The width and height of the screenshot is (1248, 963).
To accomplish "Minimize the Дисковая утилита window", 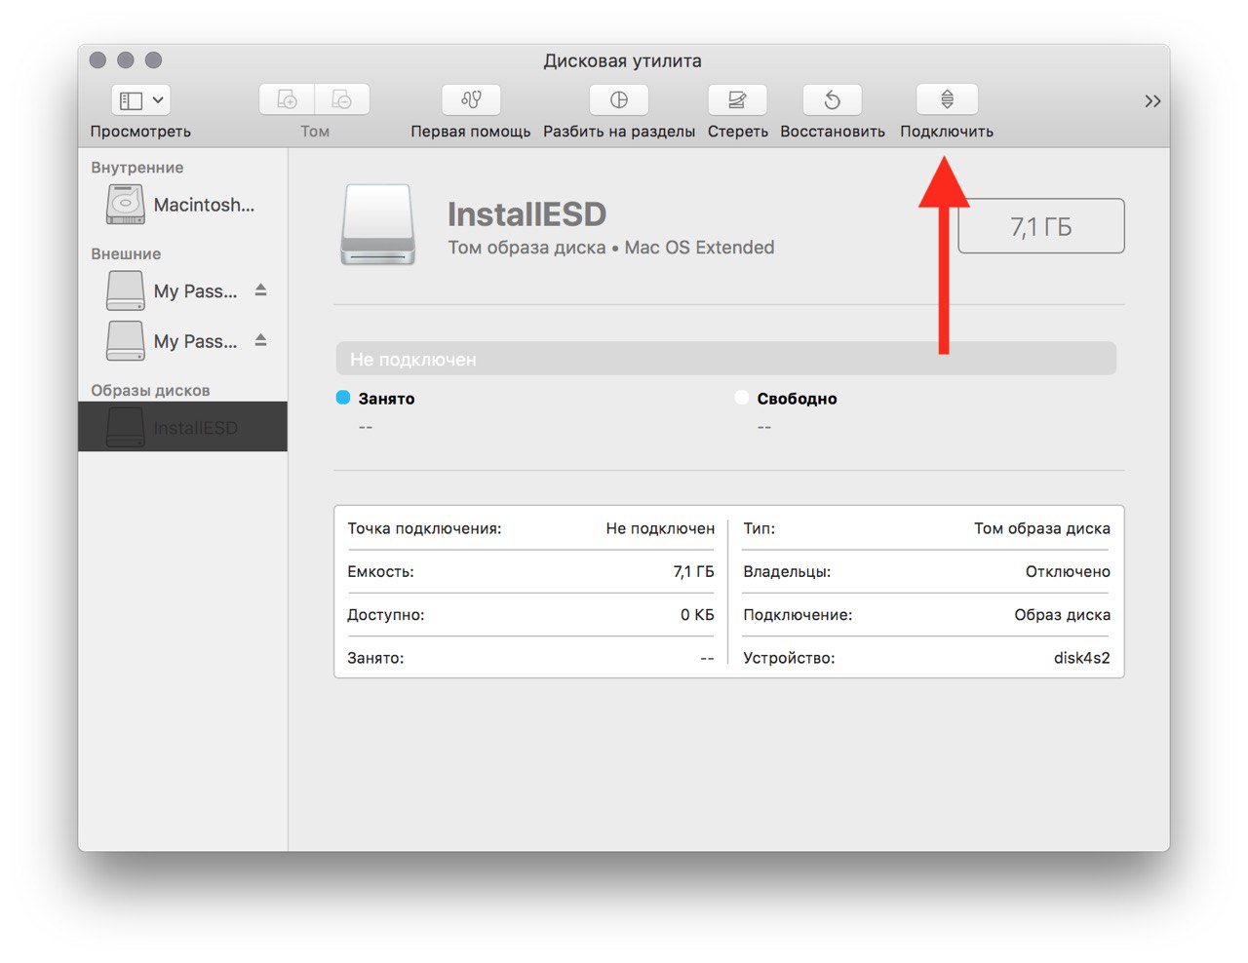I will click(125, 60).
